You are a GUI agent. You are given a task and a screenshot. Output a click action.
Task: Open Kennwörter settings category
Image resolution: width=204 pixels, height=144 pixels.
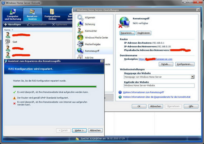point(92,31)
